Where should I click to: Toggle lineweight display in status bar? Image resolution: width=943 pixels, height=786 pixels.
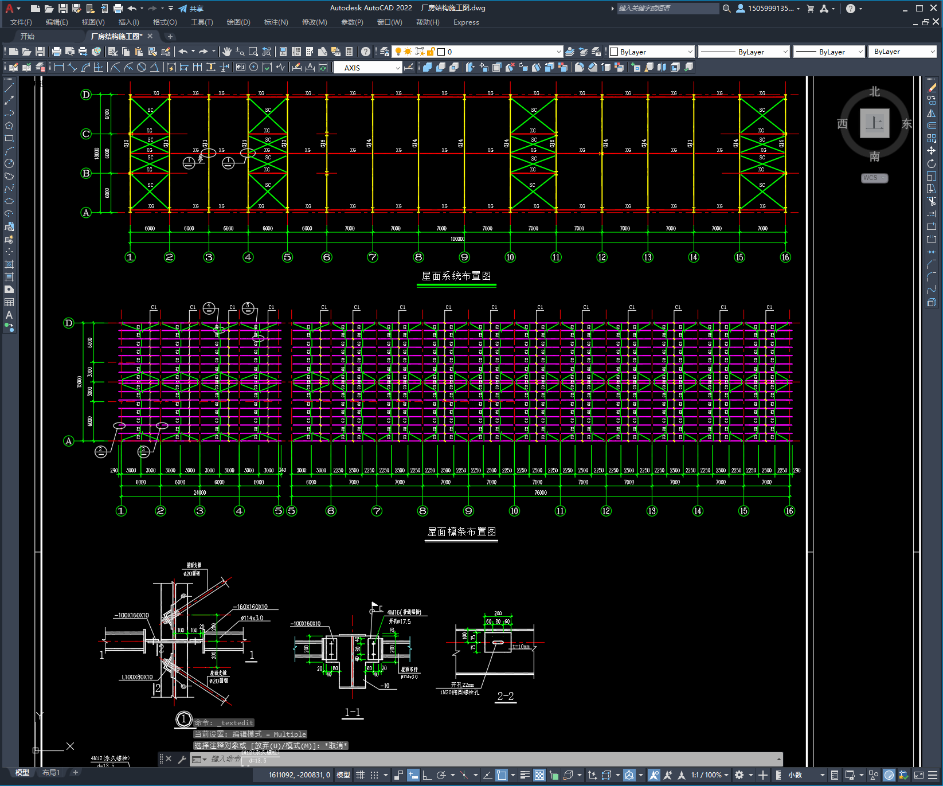[525, 775]
